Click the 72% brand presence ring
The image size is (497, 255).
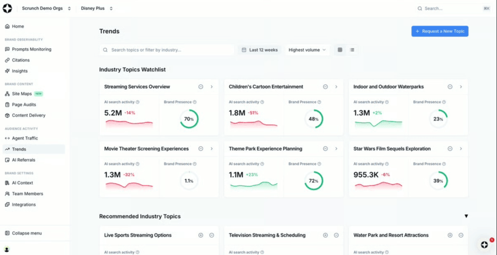tap(314, 181)
